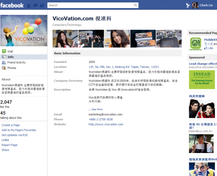Image resolution: width=217 pixels, height=176 pixels.
Task: Click the Computers/Technology category text
Action: click(67, 25)
